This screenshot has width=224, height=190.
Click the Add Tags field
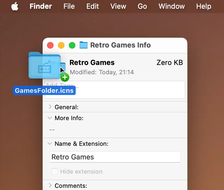click(x=115, y=90)
